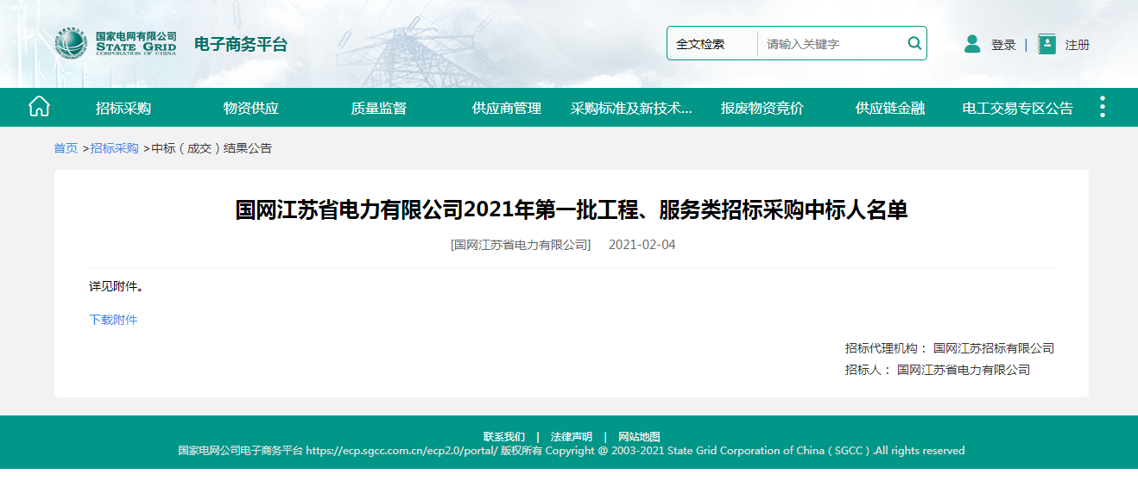Open 供应链金融 navigation item
The image size is (1138, 487).
tap(890, 109)
